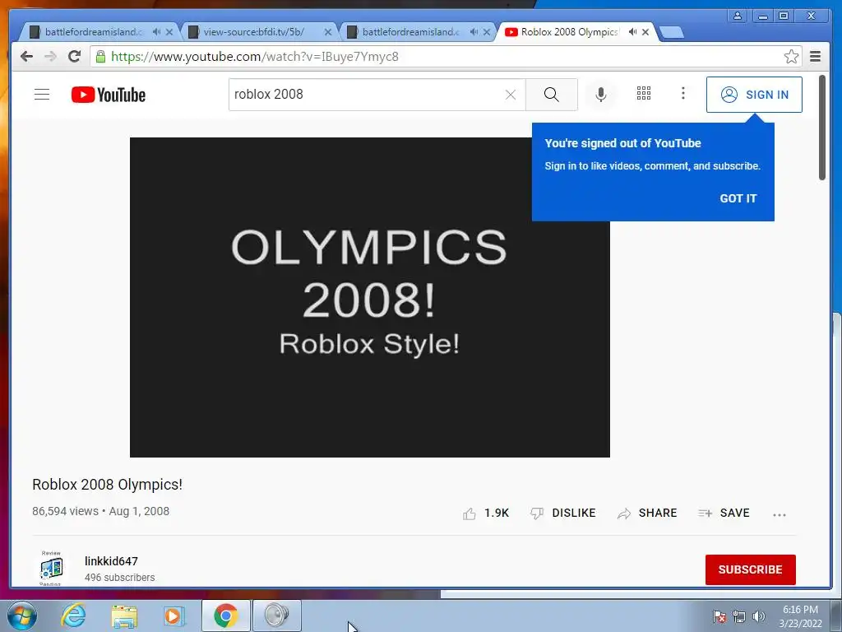Open Chrome user profile button
Image resolution: width=842 pixels, height=632 pixels.
coord(738,16)
